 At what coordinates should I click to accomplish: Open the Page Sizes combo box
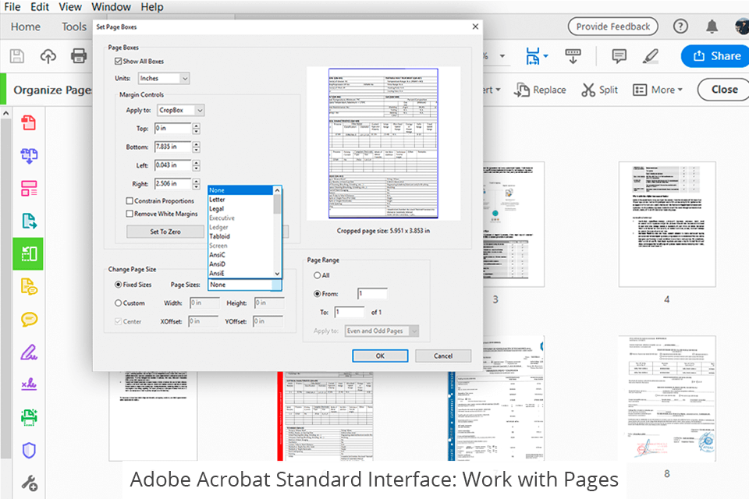tap(245, 285)
